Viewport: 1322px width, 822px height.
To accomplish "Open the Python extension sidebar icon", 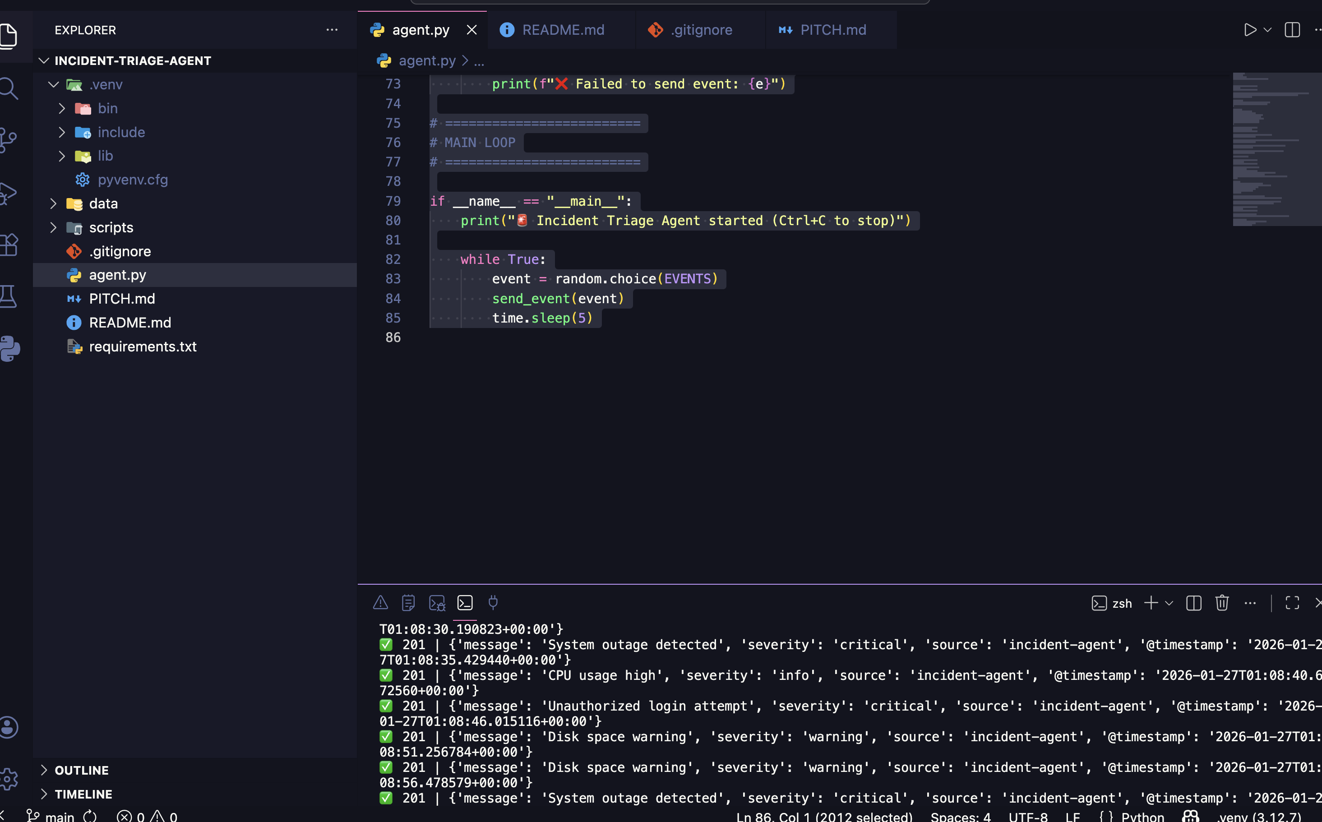I will tap(10, 348).
